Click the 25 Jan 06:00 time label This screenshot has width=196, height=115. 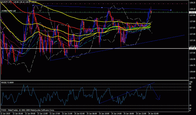pyautogui.click(x=92, y=114)
